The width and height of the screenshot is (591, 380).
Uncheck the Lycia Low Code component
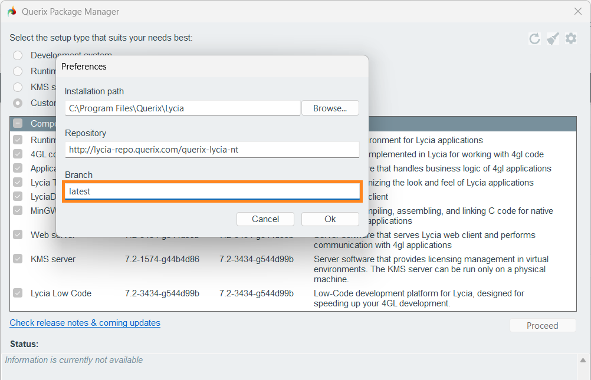pyautogui.click(x=18, y=293)
